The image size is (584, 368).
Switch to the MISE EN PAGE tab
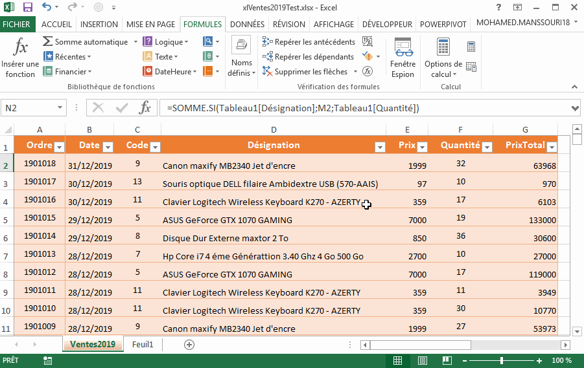[x=150, y=24]
